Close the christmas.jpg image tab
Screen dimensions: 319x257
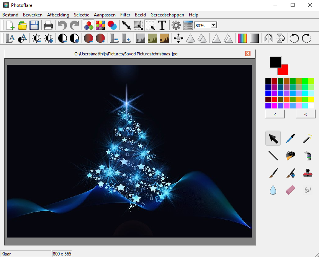point(248,53)
